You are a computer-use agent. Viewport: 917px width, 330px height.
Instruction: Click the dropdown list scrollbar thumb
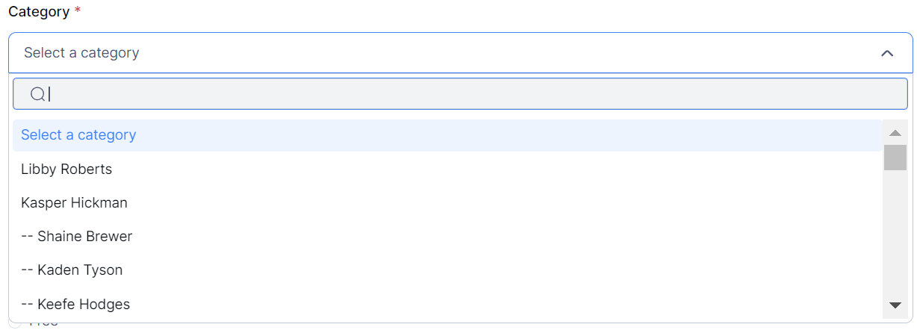click(x=895, y=158)
